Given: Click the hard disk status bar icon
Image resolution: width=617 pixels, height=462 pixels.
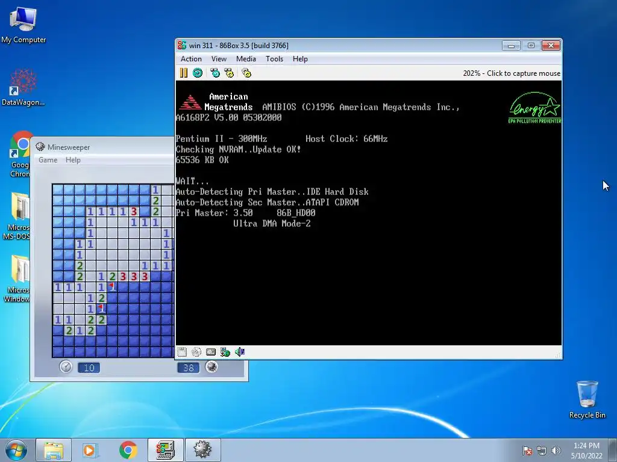Looking at the screenshot, I should tap(211, 352).
